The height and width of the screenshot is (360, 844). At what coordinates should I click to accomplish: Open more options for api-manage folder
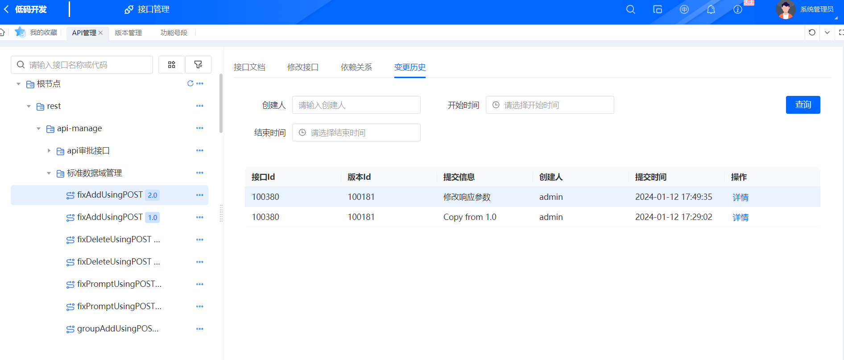[200, 128]
